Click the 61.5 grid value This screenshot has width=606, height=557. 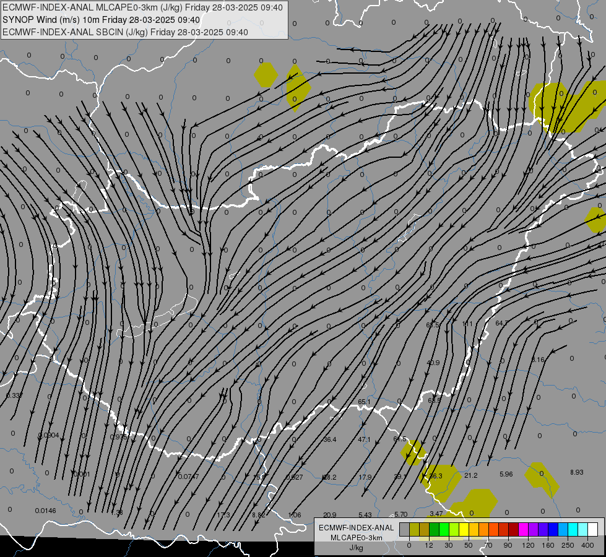(400, 439)
